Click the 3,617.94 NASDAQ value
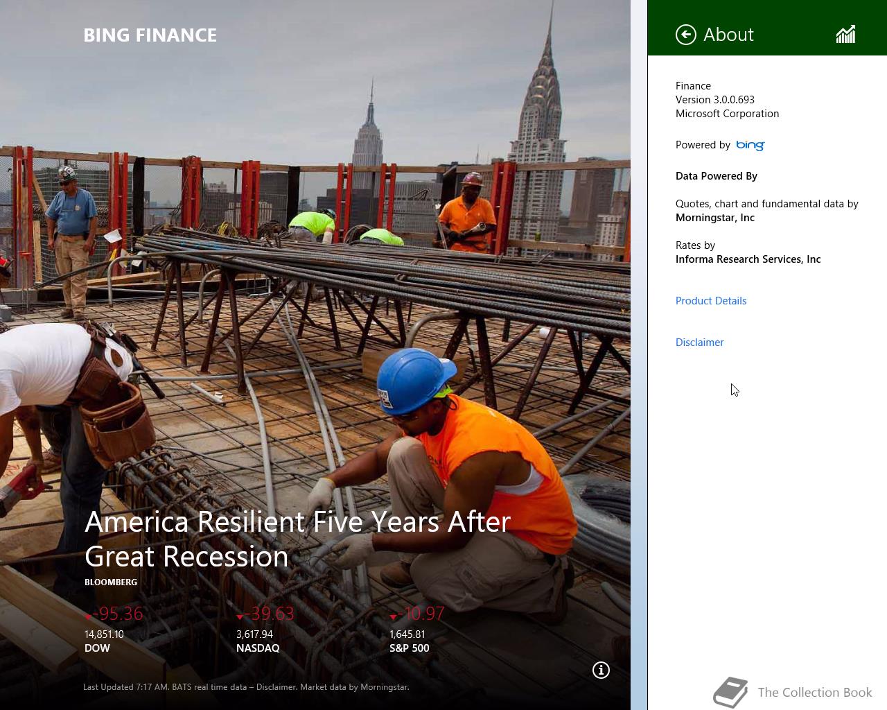This screenshot has width=887, height=710. coord(254,634)
